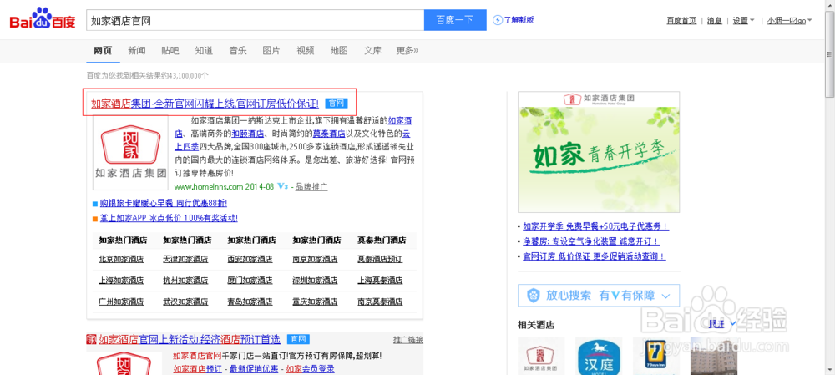Open the 消息 link
Viewport: 835px width, 375px height.
[x=714, y=21]
